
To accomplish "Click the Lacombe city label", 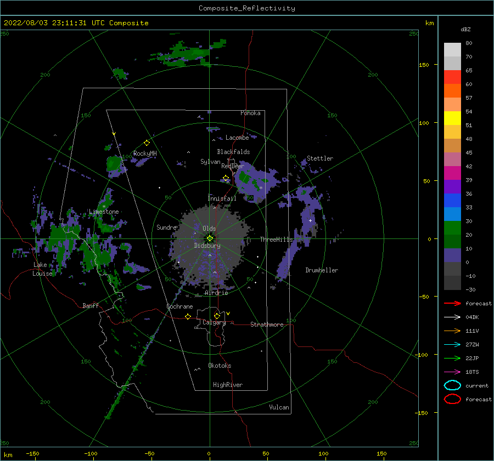I will 237,138.
